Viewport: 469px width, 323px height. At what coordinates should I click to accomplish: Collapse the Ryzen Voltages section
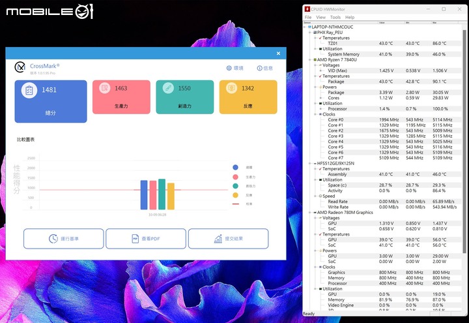click(315, 65)
